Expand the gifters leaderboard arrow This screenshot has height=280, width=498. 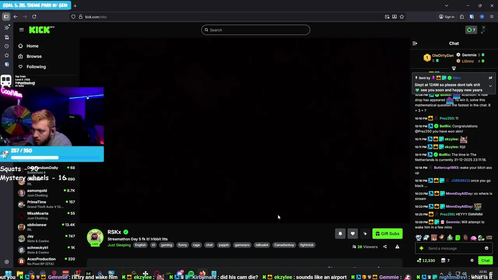(x=454, y=68)
